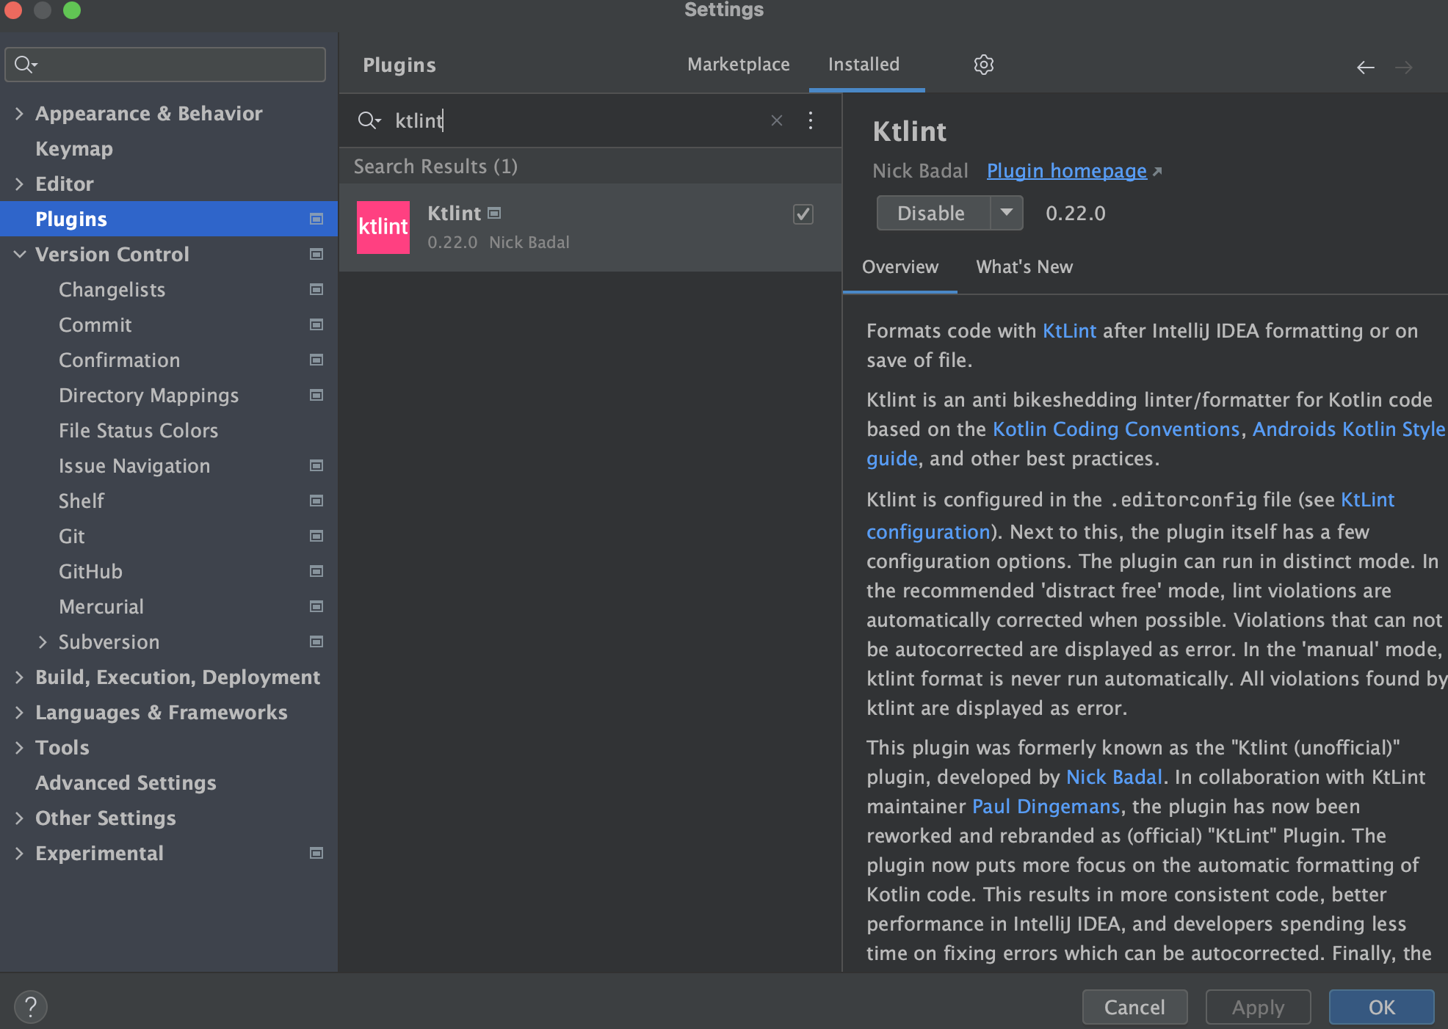Expand the Subversion node

pyautogui.click(x=43, y=642)
